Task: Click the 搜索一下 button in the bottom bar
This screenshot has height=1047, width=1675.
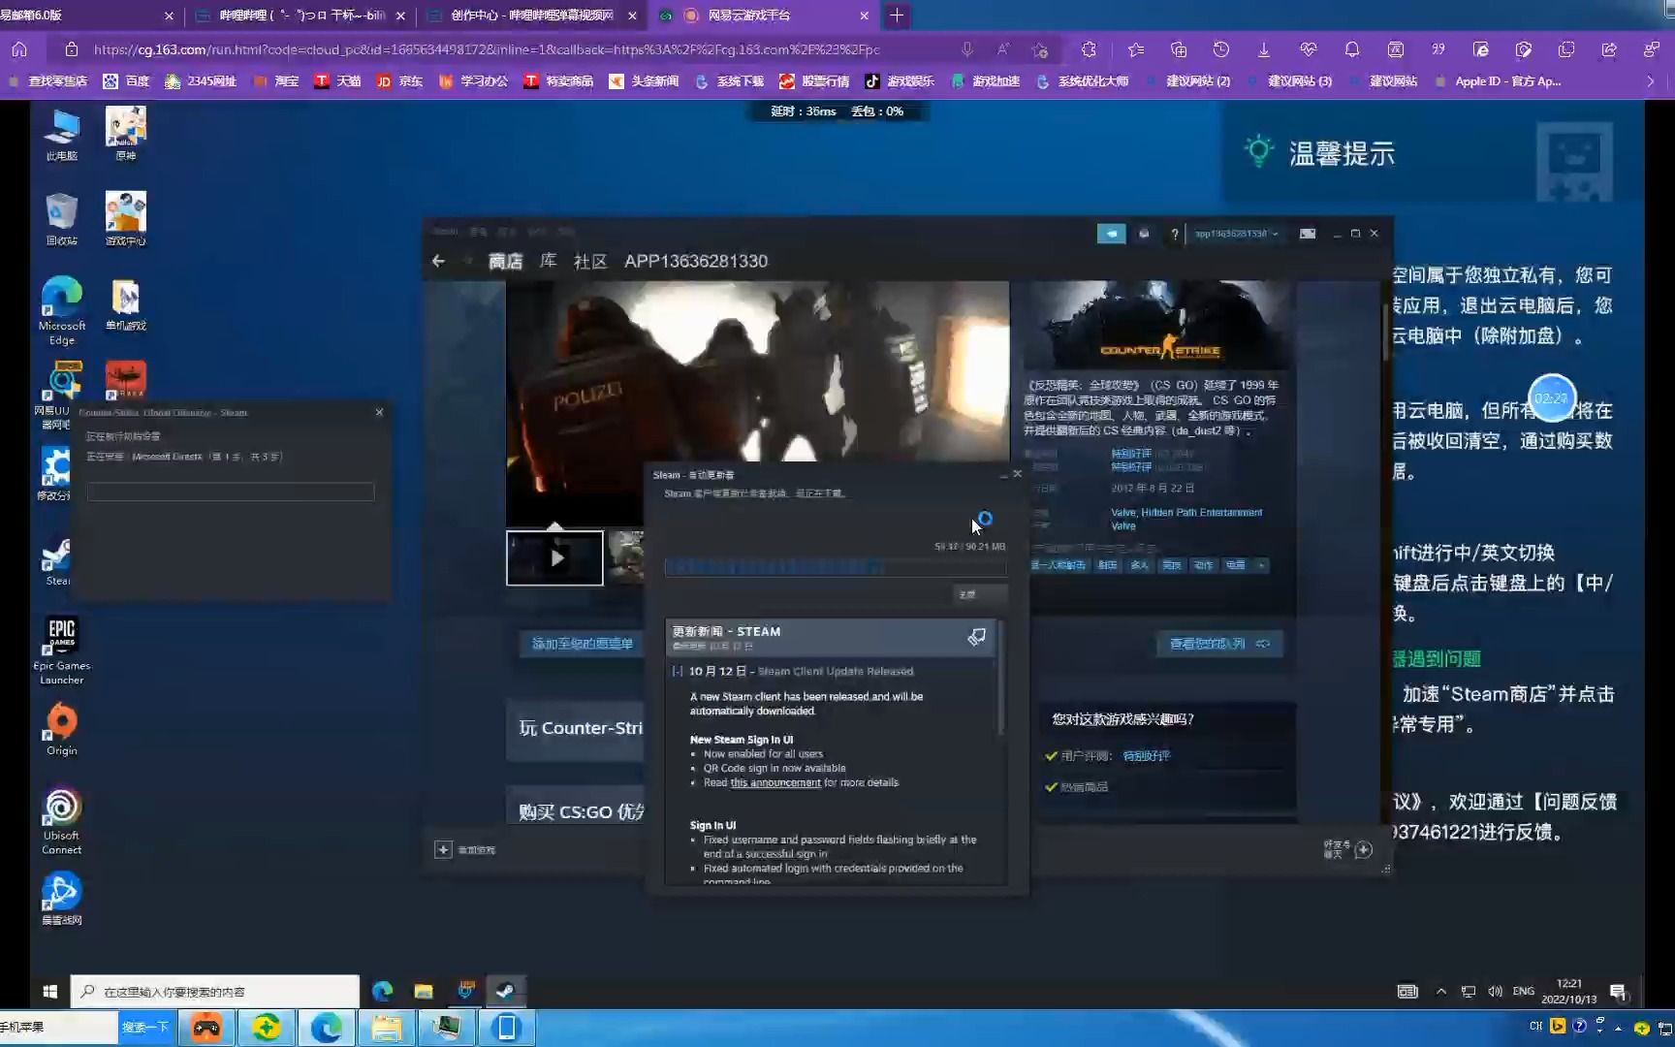Action: pyautogui.click(x=145, y=1028)
